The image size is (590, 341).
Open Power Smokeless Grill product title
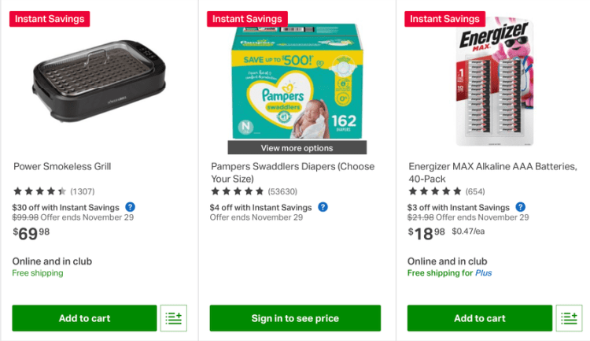pyautogui.click(x=62, y=167)
